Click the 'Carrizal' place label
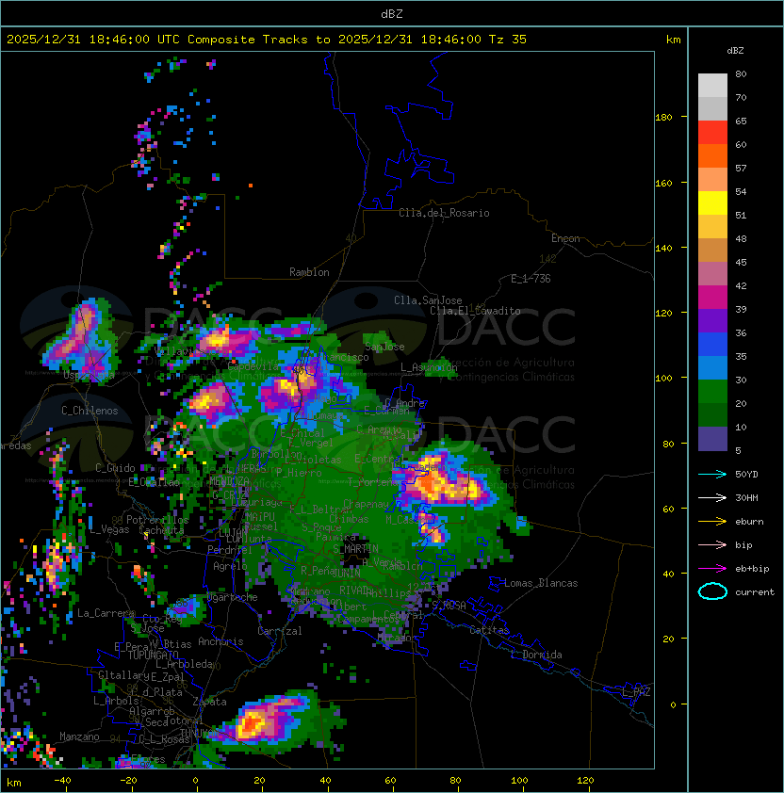The height and width of the screenshot is (793, 784). (x=280, y=631)
